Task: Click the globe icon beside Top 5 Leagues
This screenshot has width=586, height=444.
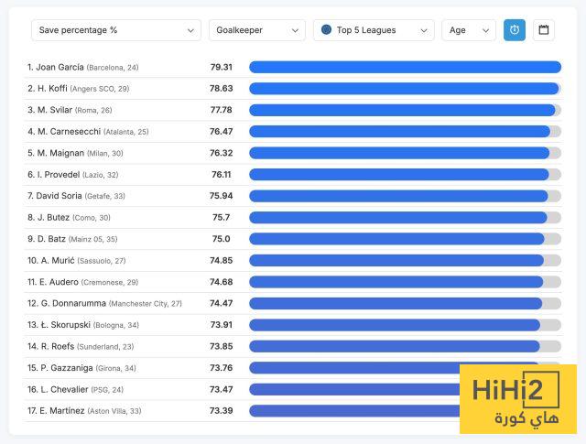Action: pos(326,30)
